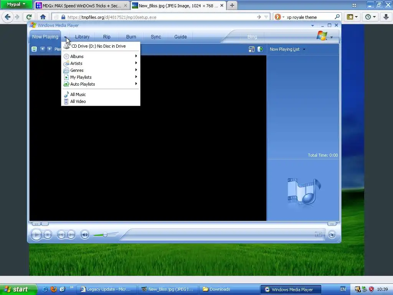Click the Next track button
The image size is (393, 295).
(71, 235)
